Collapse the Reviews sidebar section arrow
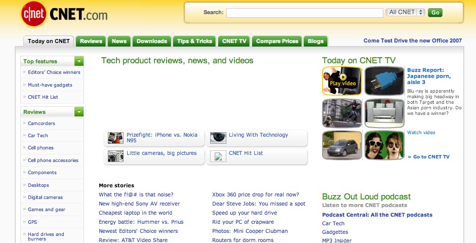This screenshot has height=243, width=476. [79, 112]
